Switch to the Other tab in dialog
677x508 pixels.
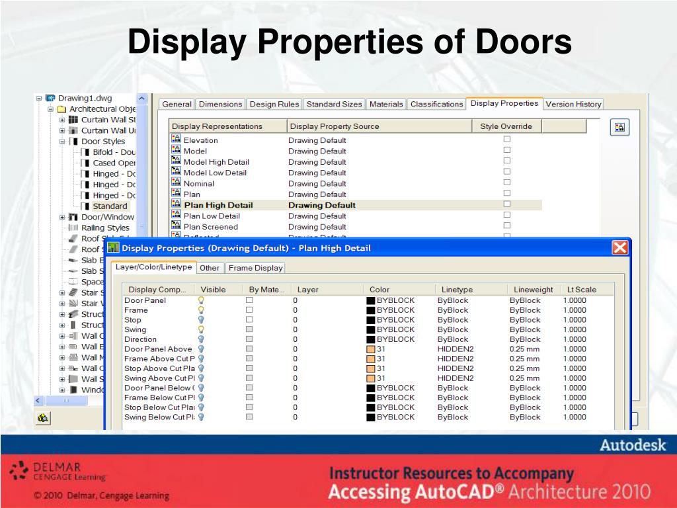(x=210, y=268)
